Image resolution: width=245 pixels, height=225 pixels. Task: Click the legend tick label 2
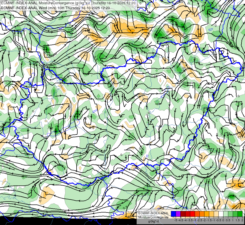click(x=242, y=220)
